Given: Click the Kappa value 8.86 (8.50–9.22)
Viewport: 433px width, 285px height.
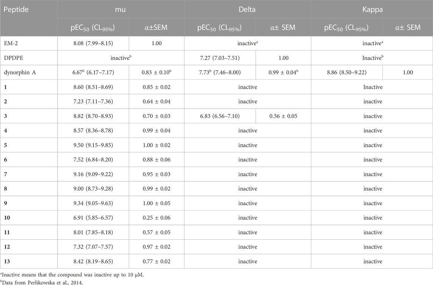Looking at the screenshot, I should pos(346,72).
